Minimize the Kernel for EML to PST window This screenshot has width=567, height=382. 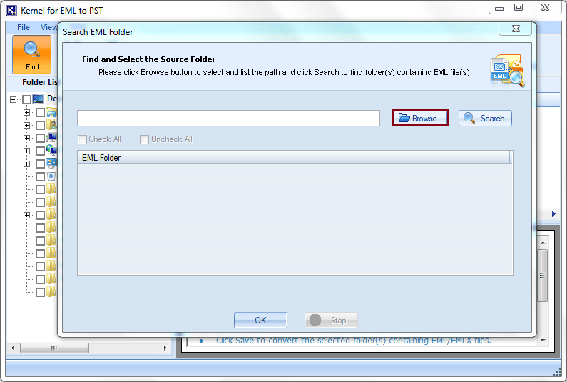[x=499, y=8]
